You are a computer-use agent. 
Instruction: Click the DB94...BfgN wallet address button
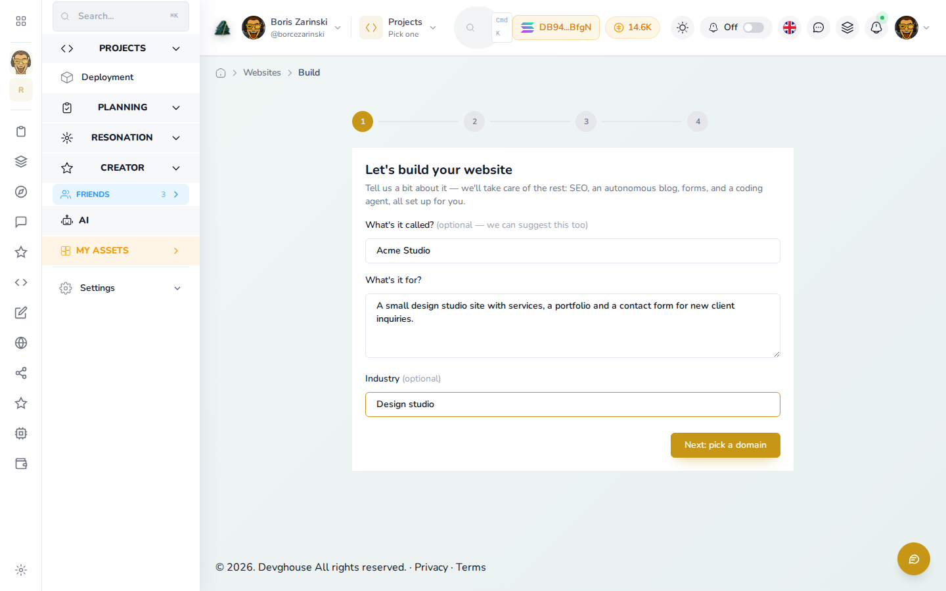coord(556,28)
